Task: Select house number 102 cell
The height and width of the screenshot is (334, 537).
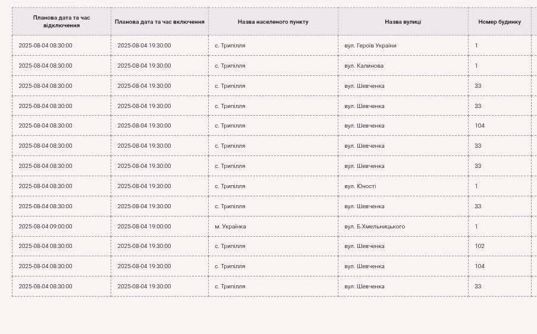Action: [479, 246]
